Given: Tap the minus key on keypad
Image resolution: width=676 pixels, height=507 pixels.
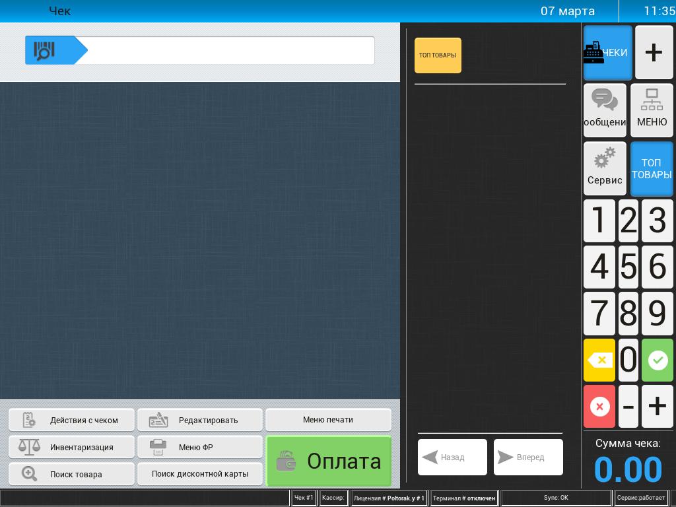Looking at the screenshot, I should tap(628, 406).
